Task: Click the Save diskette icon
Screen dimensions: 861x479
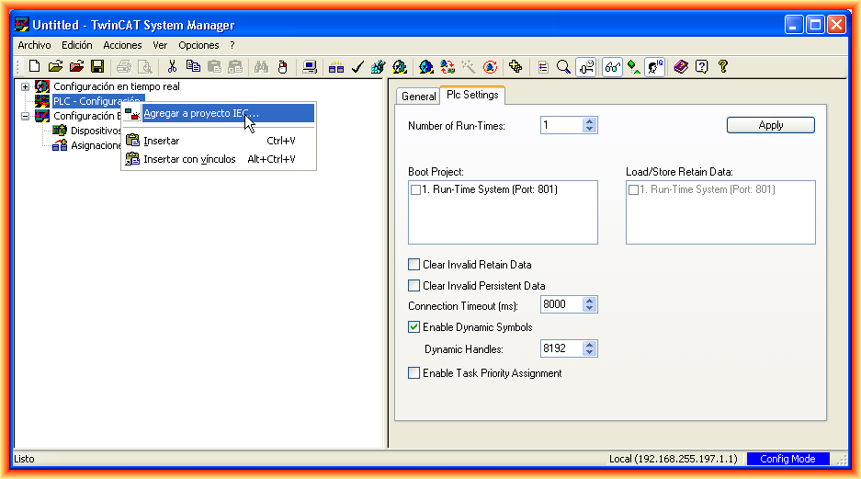Action: click(x=96, y=66)
